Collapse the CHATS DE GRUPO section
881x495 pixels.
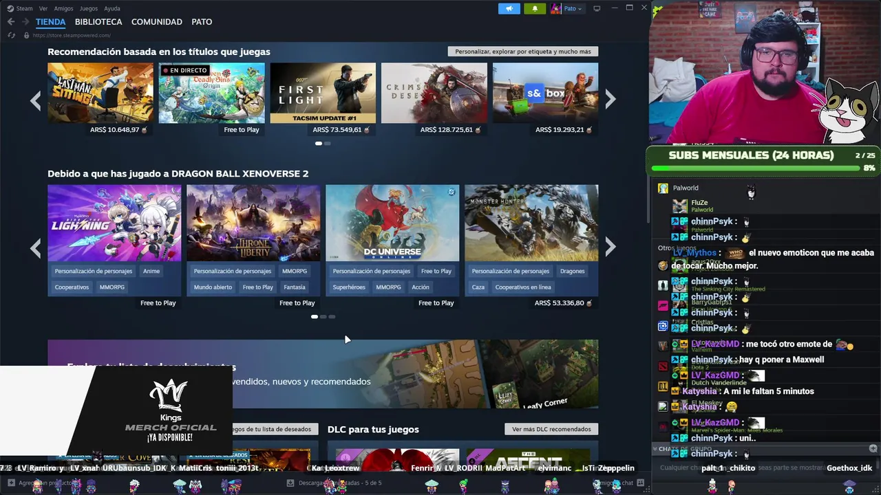coord(655,449)
